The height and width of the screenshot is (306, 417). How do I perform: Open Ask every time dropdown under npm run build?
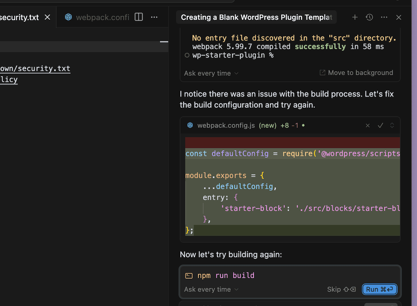point(211,289)
